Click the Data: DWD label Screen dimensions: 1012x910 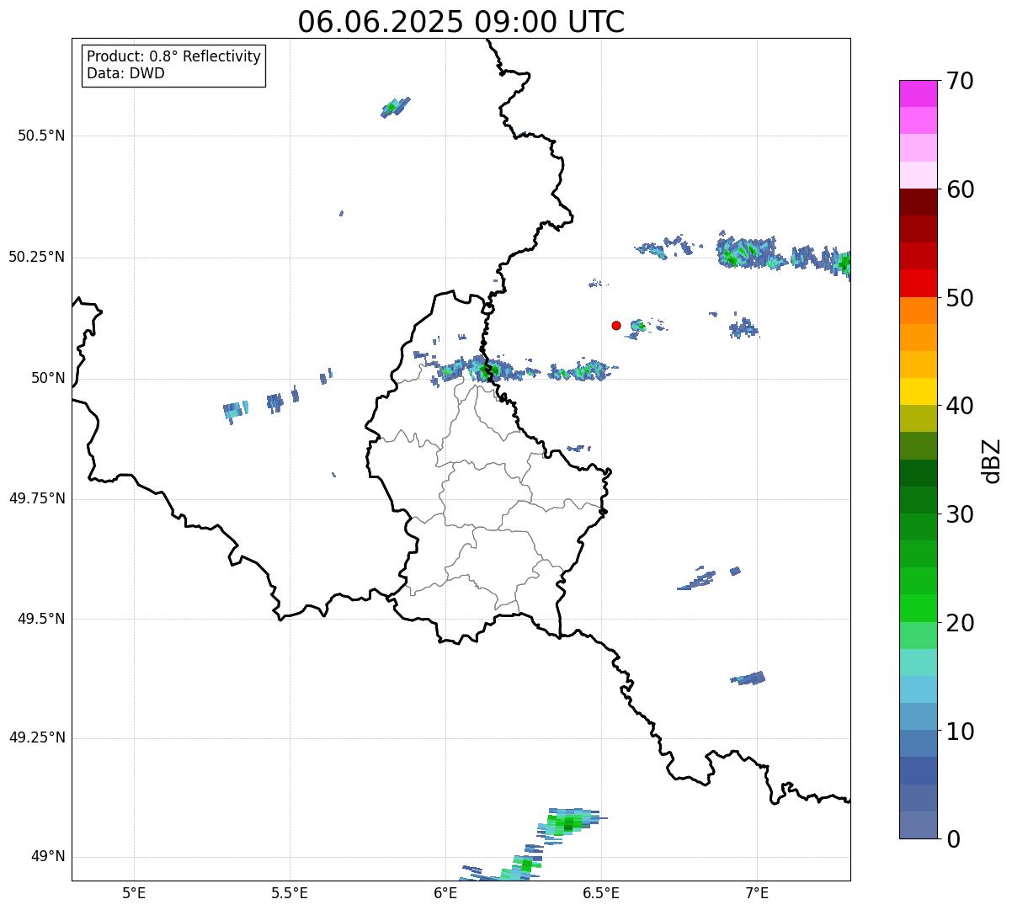pyautogui.click(x=126, y=73)
